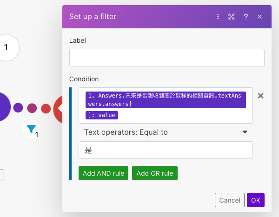Select the Answers textAnswers variable pill
Image resolution: width=279 pixels, height=217 pixels.
(x=164, y=99)
